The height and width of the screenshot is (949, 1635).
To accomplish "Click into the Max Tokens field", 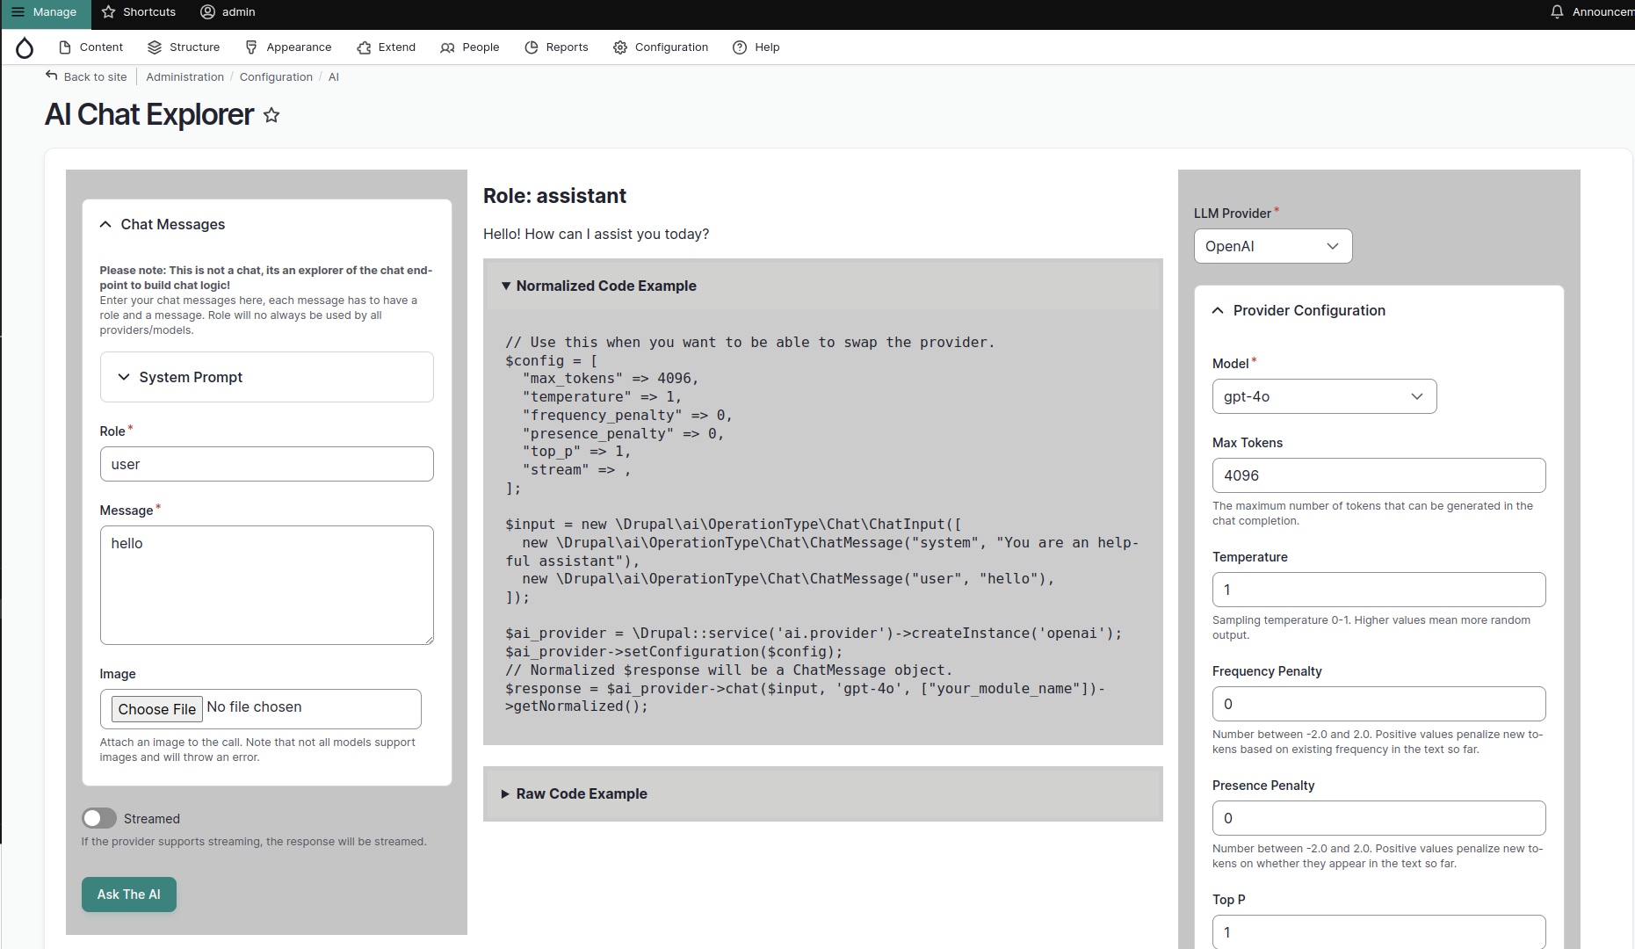I will 1378,475.
